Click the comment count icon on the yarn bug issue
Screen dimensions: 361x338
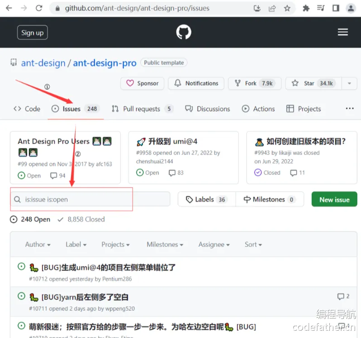[x=341, y=296]
